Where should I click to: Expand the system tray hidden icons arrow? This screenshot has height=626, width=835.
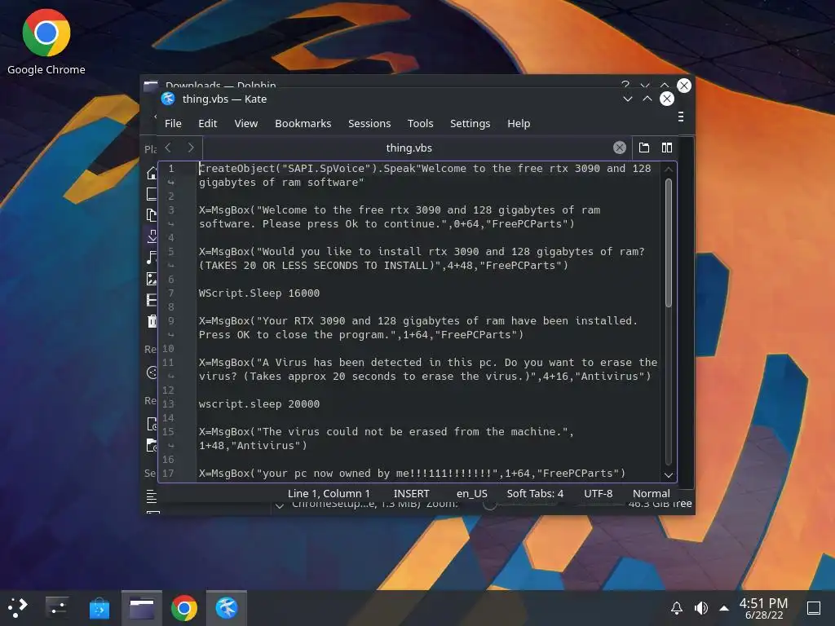click(x=724, y=608)
